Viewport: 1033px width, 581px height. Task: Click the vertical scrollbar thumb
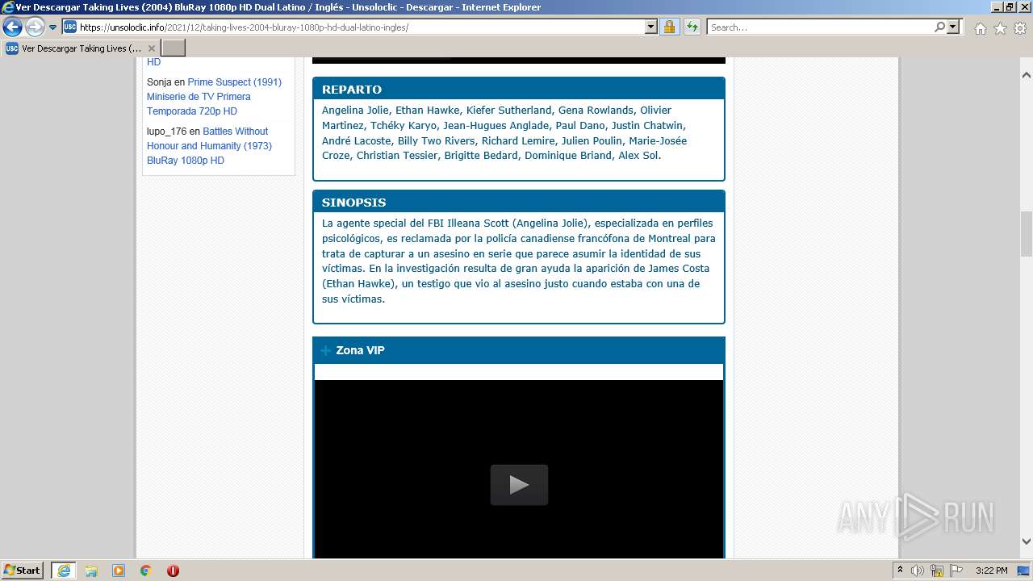[x=1027, y=234]
